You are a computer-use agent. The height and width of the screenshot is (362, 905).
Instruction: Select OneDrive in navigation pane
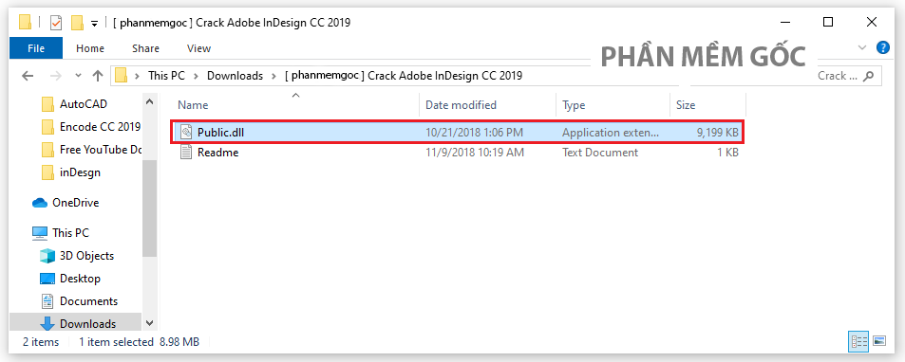point(75,203)
